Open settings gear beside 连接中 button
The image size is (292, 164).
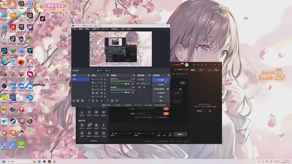click(170, 134)
